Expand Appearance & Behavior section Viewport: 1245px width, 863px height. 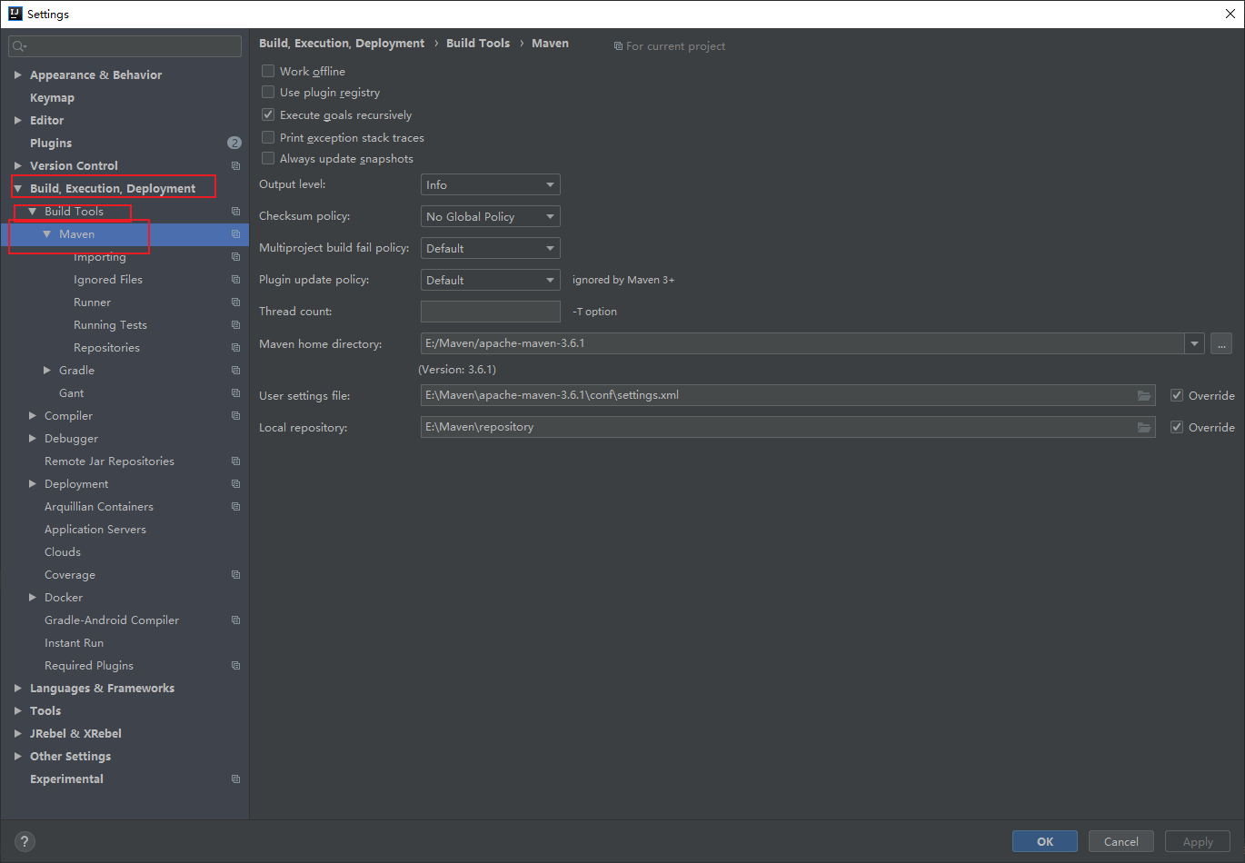pos(17,75)
